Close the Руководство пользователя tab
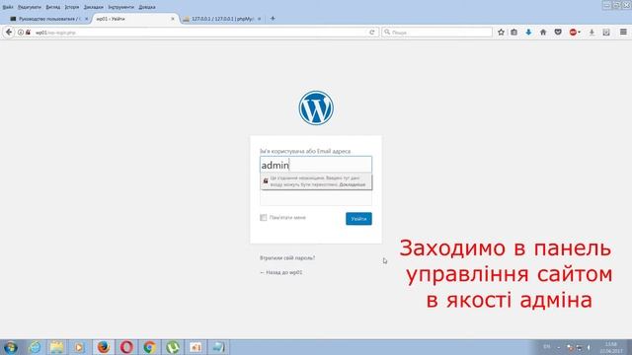The height and width of the screenshot is (355, 632). [86, 19]
